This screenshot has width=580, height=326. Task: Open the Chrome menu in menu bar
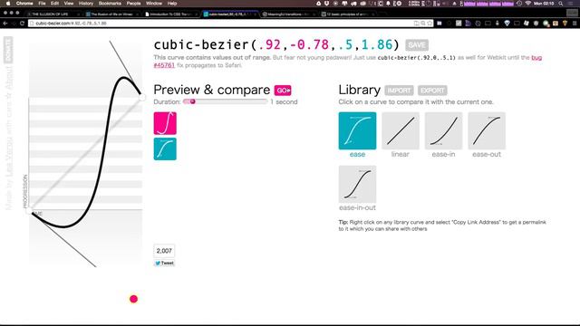point(24,4)
